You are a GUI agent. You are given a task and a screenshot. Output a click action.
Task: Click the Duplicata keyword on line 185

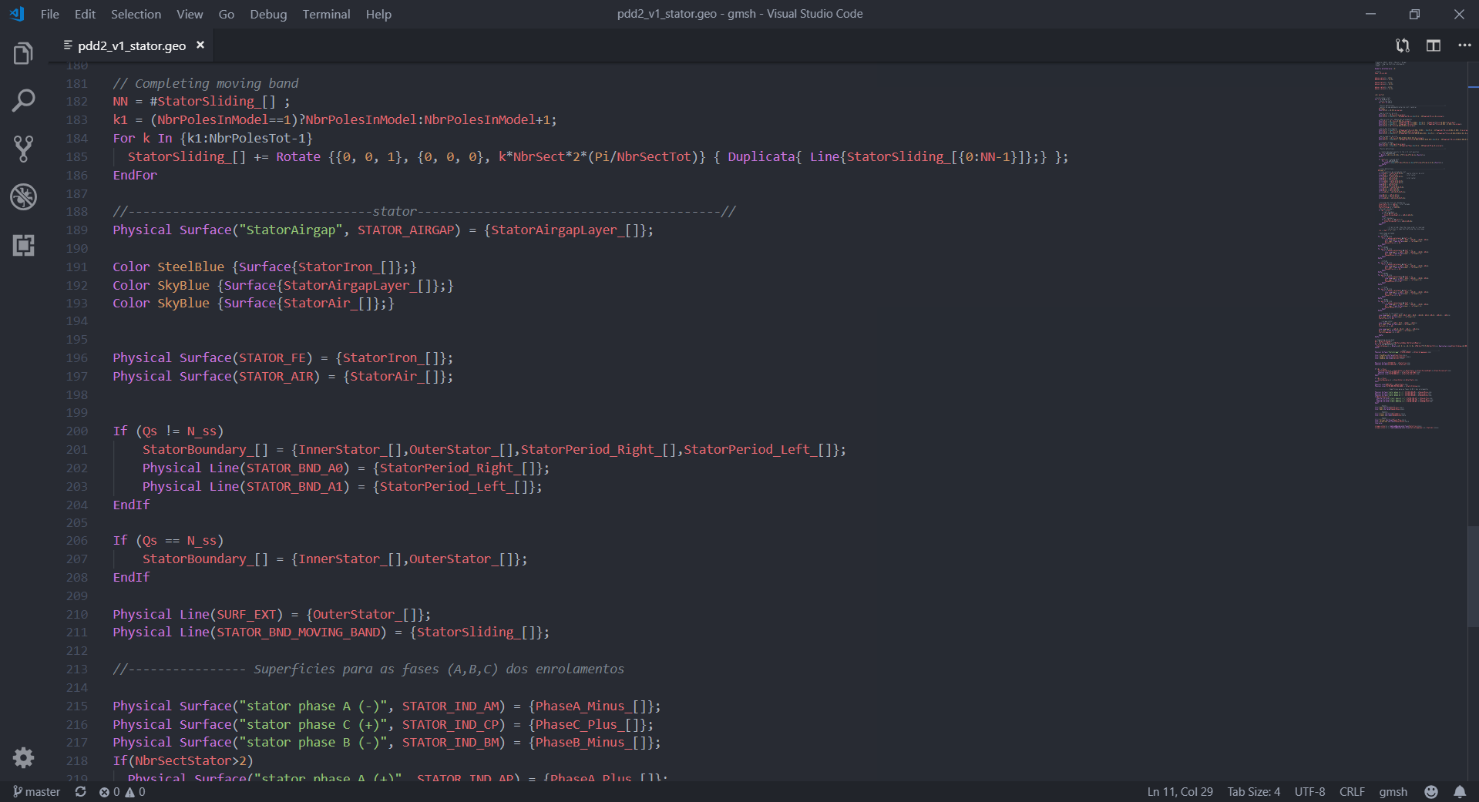click(761, 156)
